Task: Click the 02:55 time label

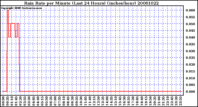Action: 25,101
